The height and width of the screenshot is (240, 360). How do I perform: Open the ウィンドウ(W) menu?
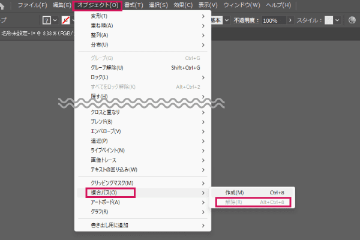[242, 5]
